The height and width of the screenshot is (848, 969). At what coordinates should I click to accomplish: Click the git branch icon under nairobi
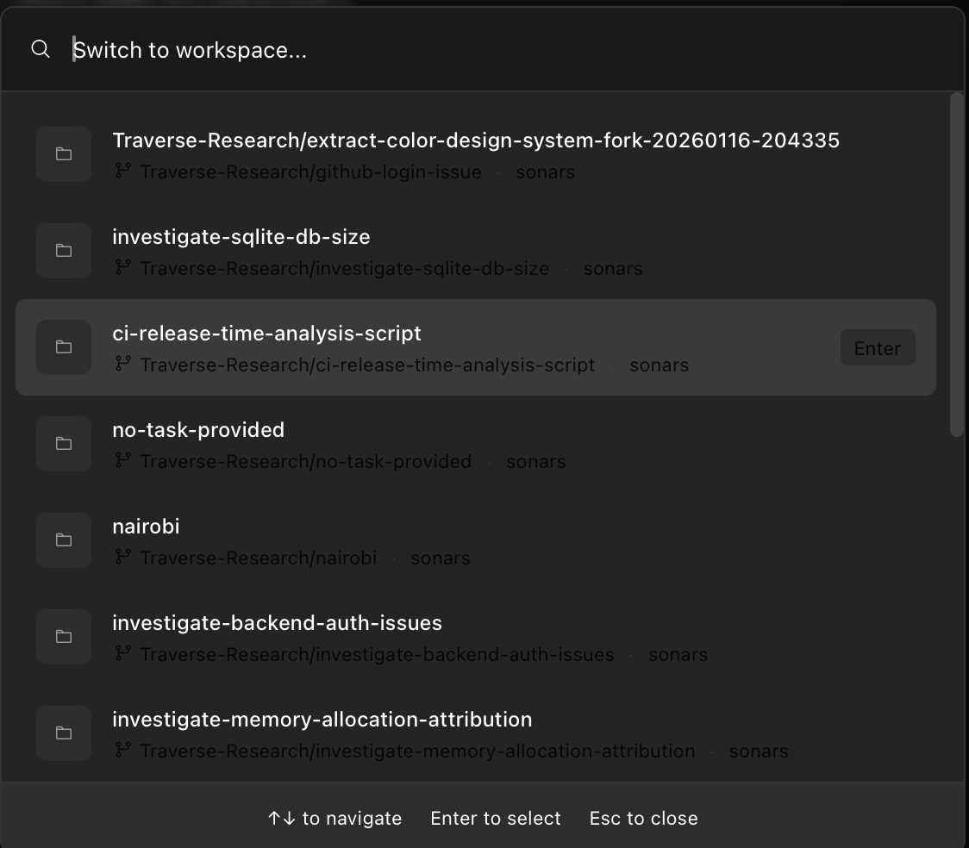click(x=122, y=558)
